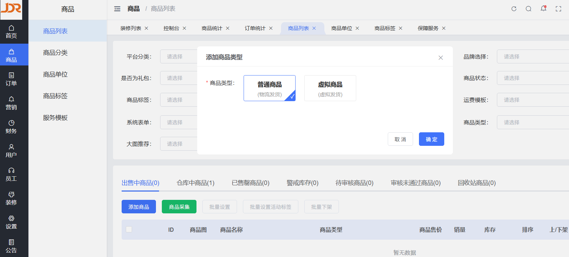Close the 控制台 tab
Viewport: 569px width, 257px height.
click(184, 28)
